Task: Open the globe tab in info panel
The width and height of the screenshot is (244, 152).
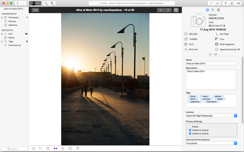Action: coord(218,10)
